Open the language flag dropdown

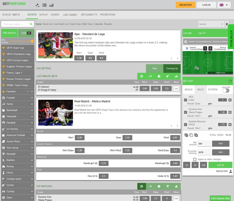[224, 5]
